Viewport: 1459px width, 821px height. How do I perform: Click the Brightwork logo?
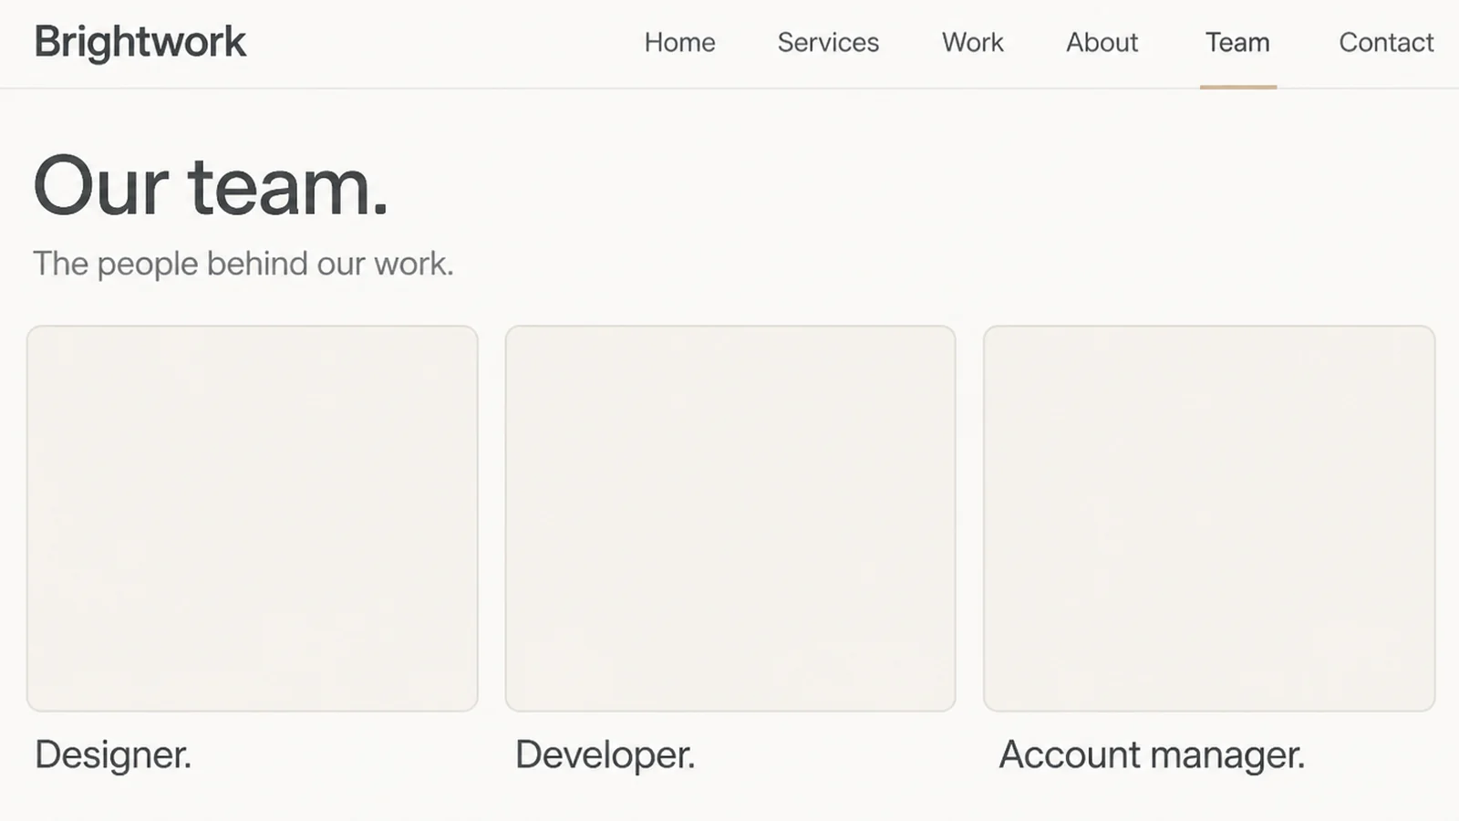pos(140,42)
